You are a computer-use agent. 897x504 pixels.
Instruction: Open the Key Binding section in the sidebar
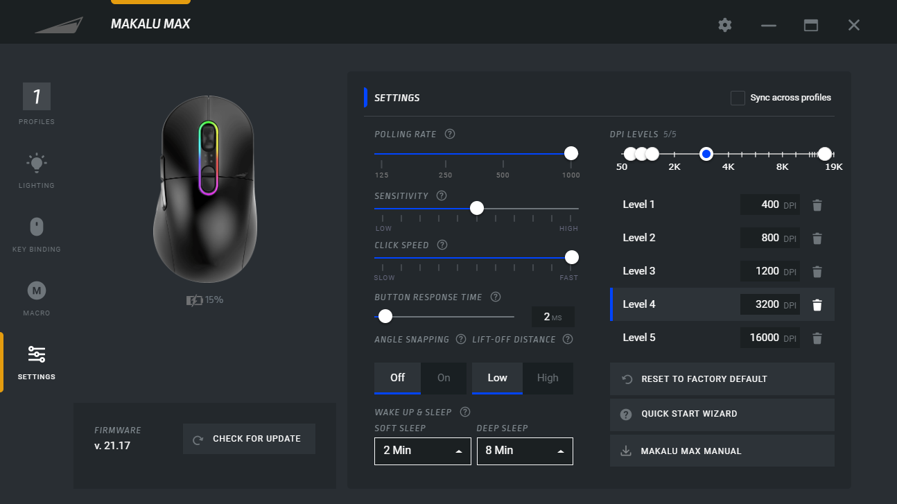coord(37,234)
